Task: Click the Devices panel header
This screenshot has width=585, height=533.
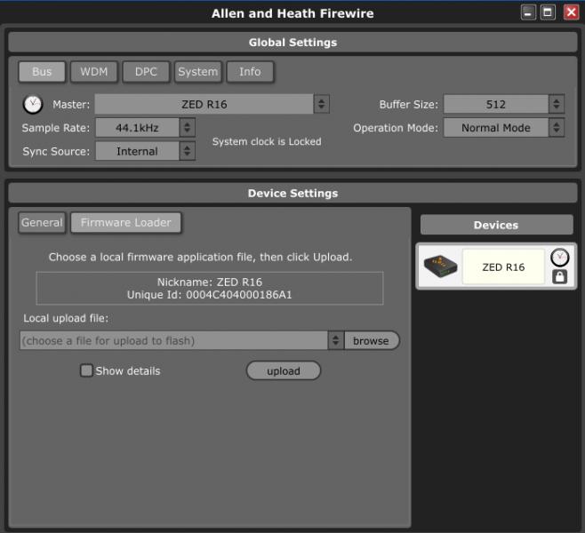Action: pos(496,225)
